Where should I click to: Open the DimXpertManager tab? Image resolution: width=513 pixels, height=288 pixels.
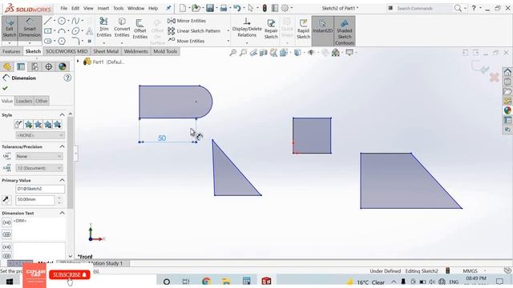click(x=48, y=66)
